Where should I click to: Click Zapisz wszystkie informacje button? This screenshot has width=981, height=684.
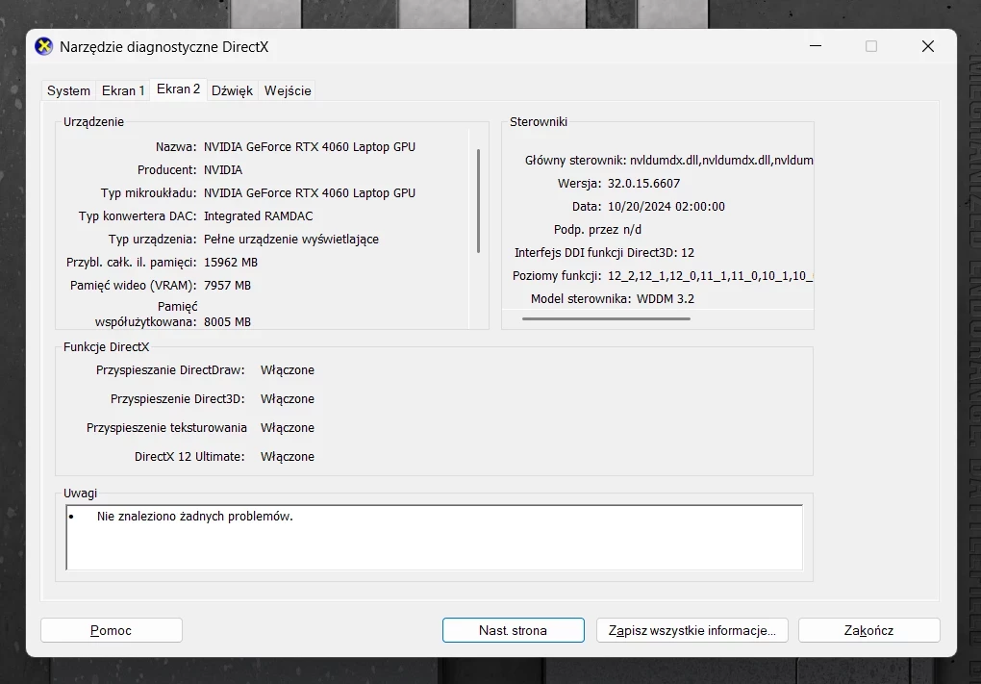click(x=692, y=630)
